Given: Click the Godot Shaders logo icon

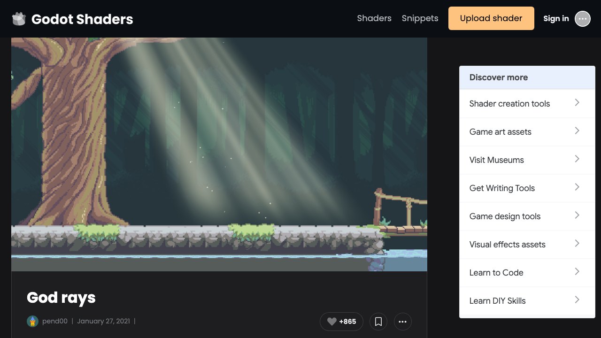Looking at the screenshot, I should (19, 19).
